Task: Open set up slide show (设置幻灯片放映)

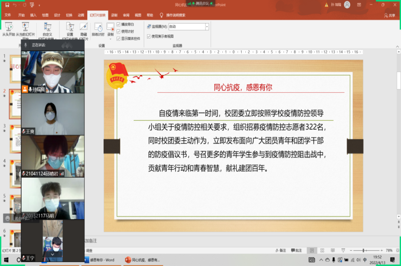Action: click(x=70, y=31)
